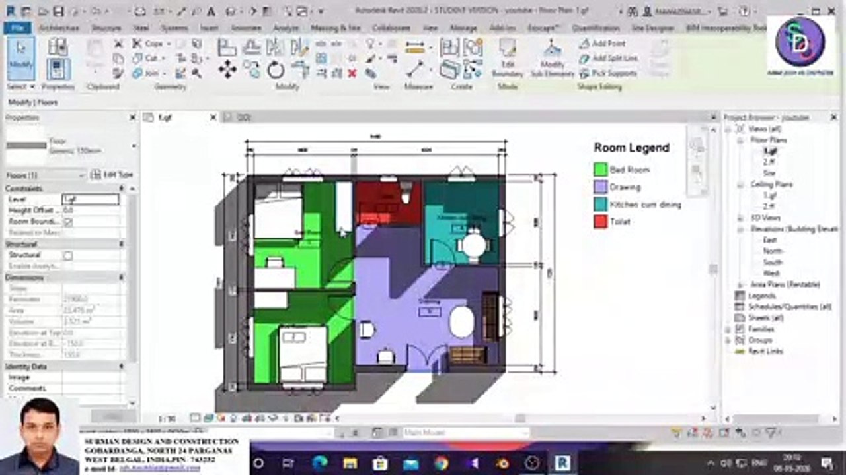The height and width of the screenshot is (475, 846).
Task: Open the Manage ribbon tab
Action: [x=463, y=28]
